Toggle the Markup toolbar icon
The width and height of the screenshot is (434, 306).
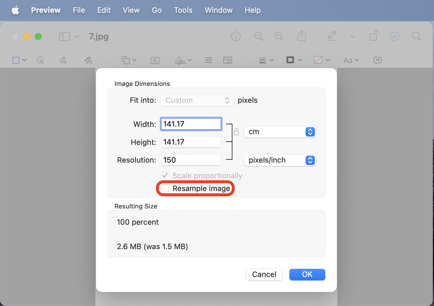[394, 37]
